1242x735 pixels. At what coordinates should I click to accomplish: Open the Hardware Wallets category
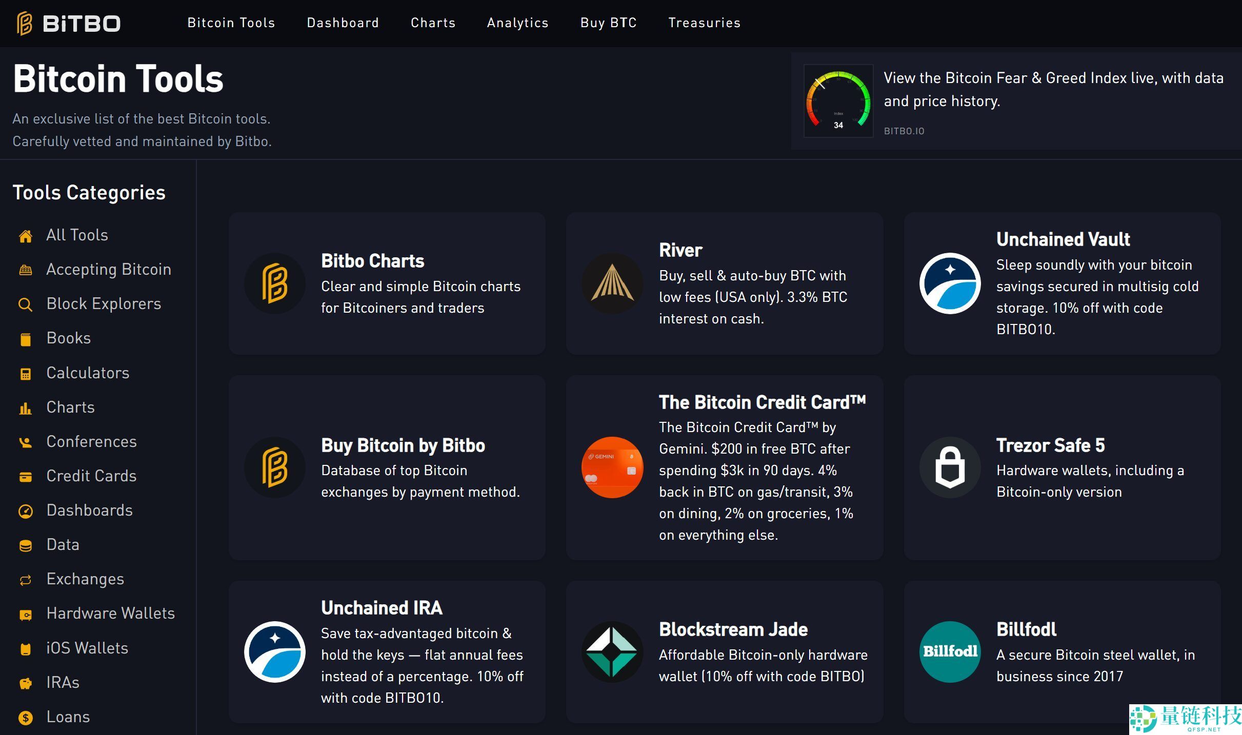[110, 613]
